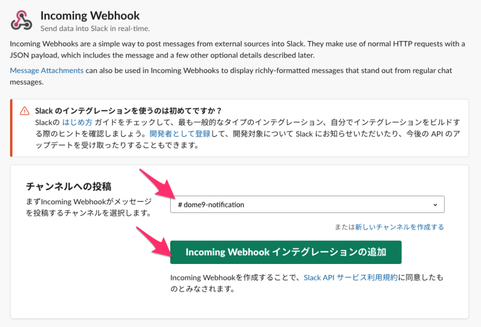Click the Slack のインテグレーションを使うのは初めてですか？ heading
The width and height of the screenshot is (481, 327).
[128, 110]
